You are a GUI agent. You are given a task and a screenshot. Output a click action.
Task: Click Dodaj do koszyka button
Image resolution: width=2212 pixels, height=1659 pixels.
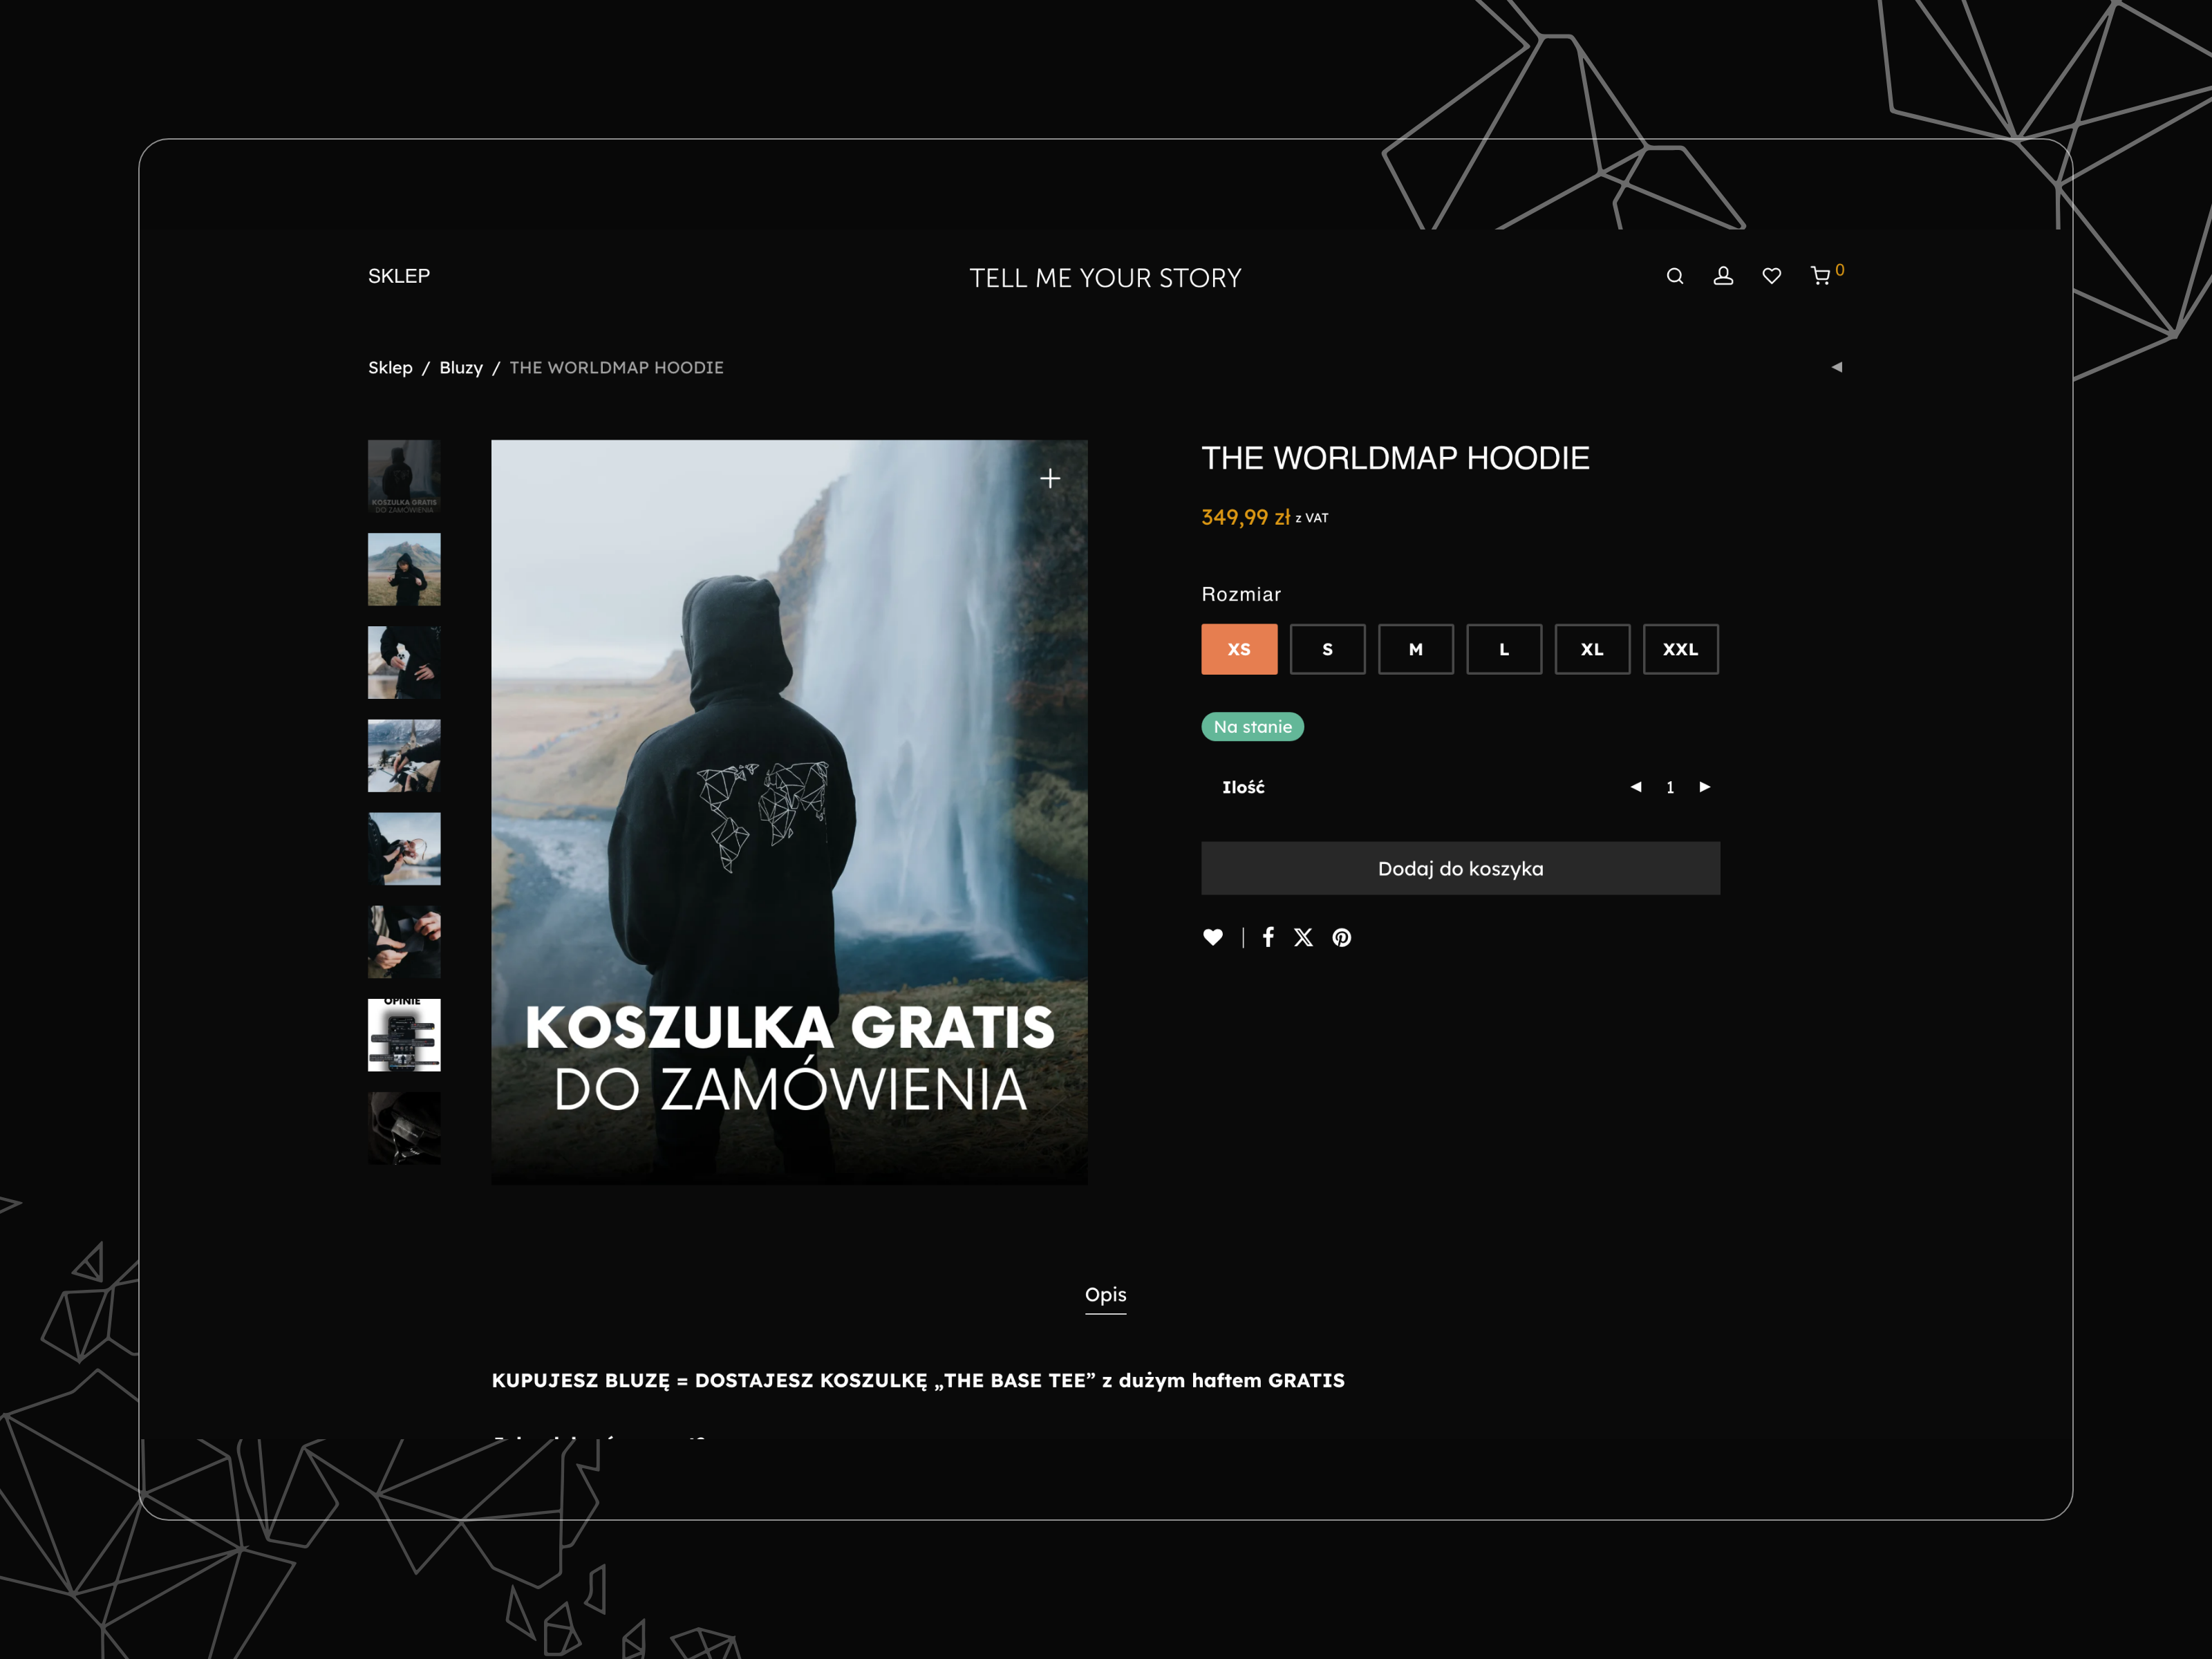1460,868
